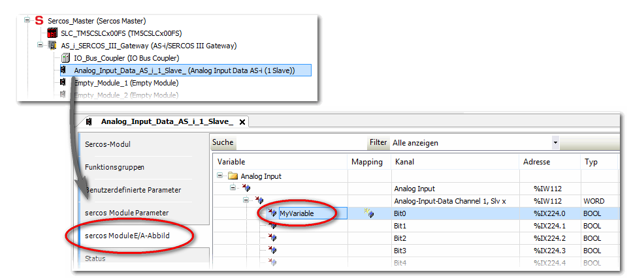Click address cell %IX224.2
This screenshot has width=631, height=280.
point(550,238)
